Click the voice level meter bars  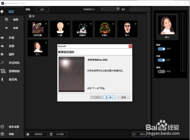coord(183,42)
